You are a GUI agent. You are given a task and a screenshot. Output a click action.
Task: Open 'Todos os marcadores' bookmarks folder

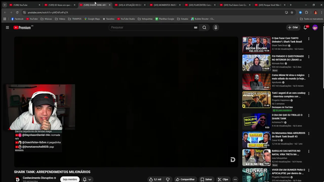pos(311,19)
